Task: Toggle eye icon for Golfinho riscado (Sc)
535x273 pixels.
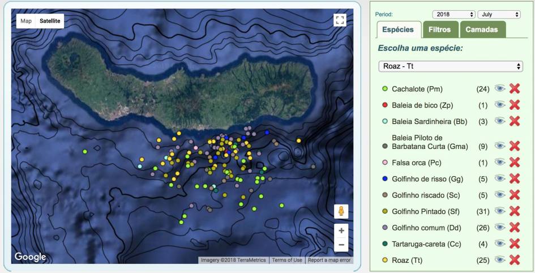Action: pos(500,195)
